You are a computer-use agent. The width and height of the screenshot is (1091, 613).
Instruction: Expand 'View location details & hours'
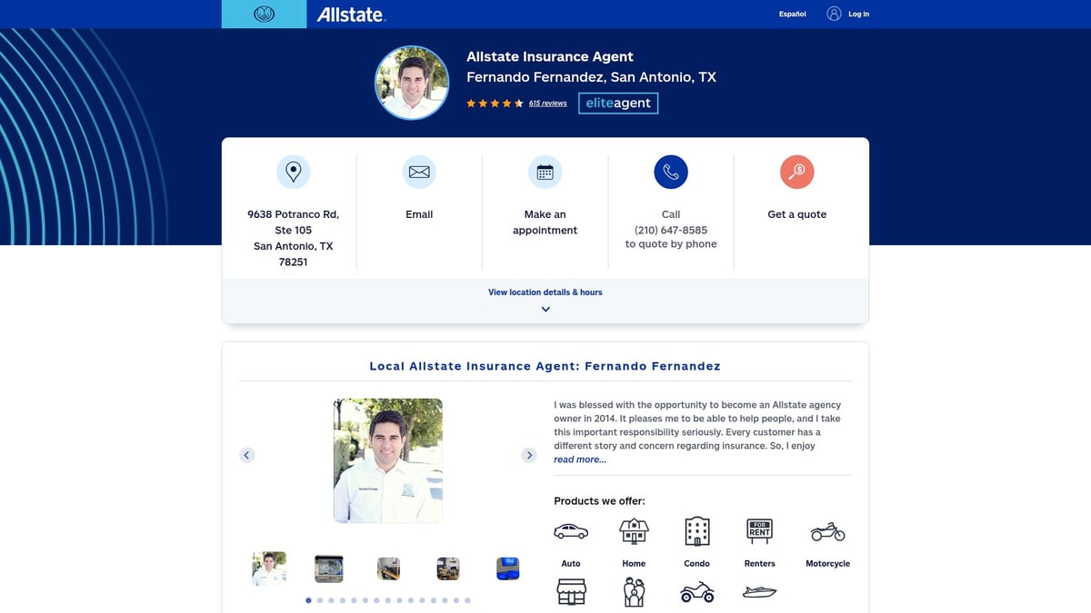545,292
